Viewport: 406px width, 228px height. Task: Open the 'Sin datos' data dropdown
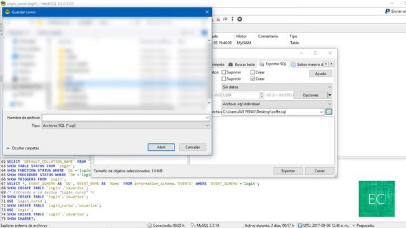point(277,87)
